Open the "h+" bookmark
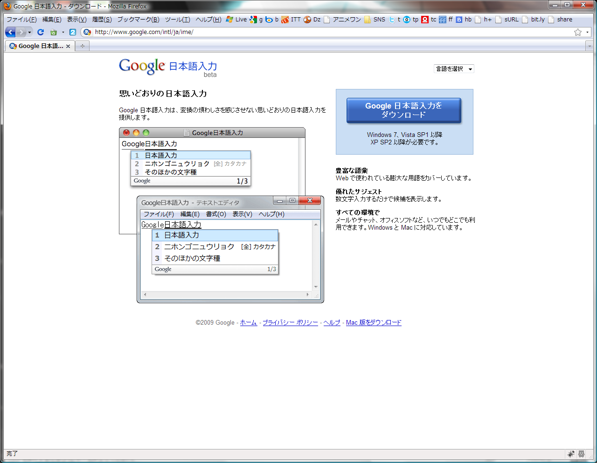This screenshot has height=463, width=597. (484, 20)
